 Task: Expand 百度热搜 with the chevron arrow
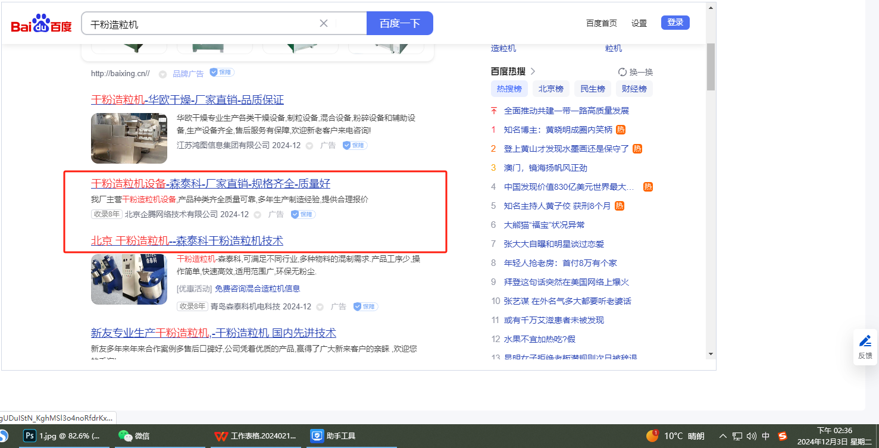(533, 71)
